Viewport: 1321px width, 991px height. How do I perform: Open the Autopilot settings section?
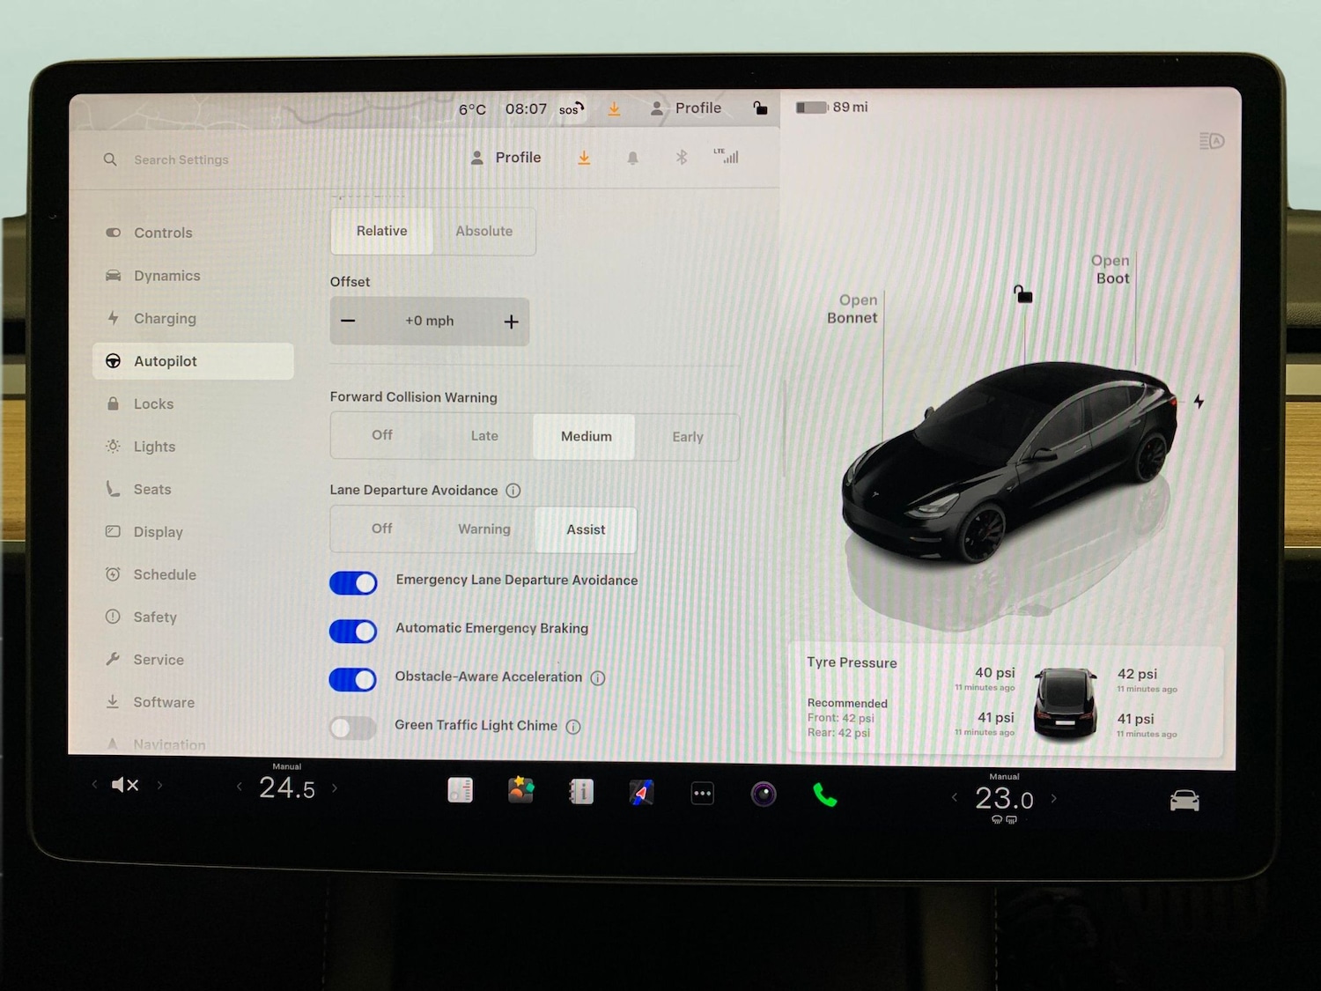(164, 361)
